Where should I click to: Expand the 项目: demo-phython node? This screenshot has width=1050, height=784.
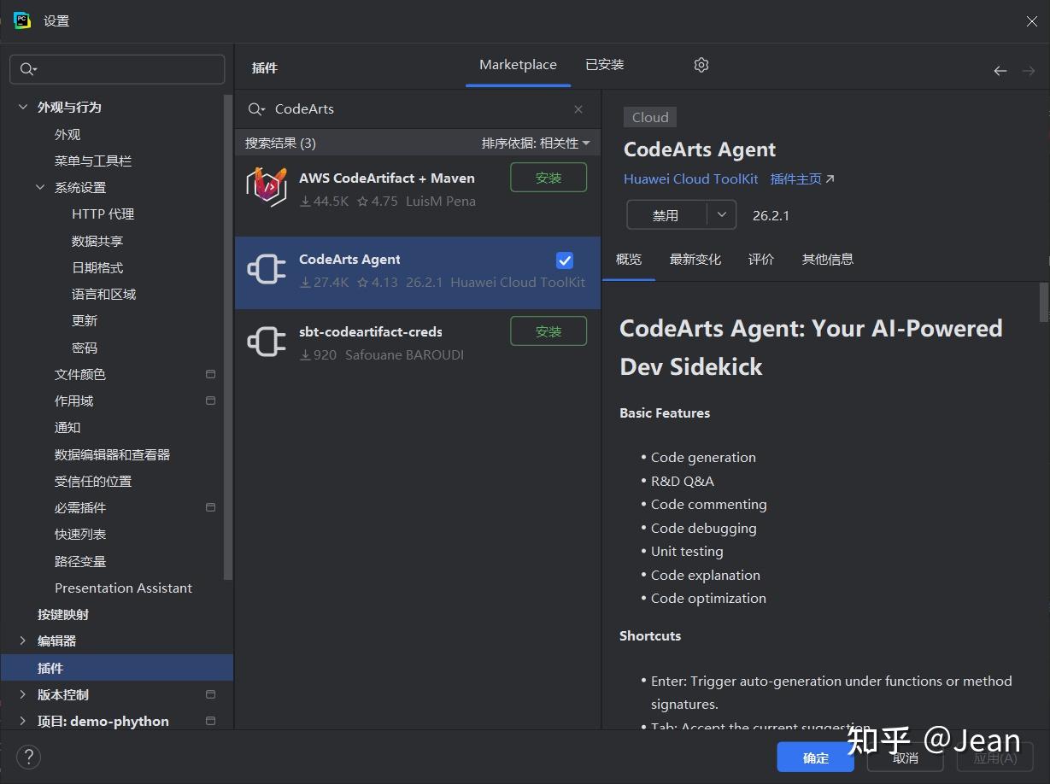click(22, 721)
